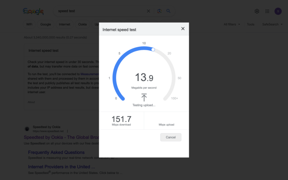The image size is (288, 180).
Task: Clear the search box text
Action: point(148,11)
